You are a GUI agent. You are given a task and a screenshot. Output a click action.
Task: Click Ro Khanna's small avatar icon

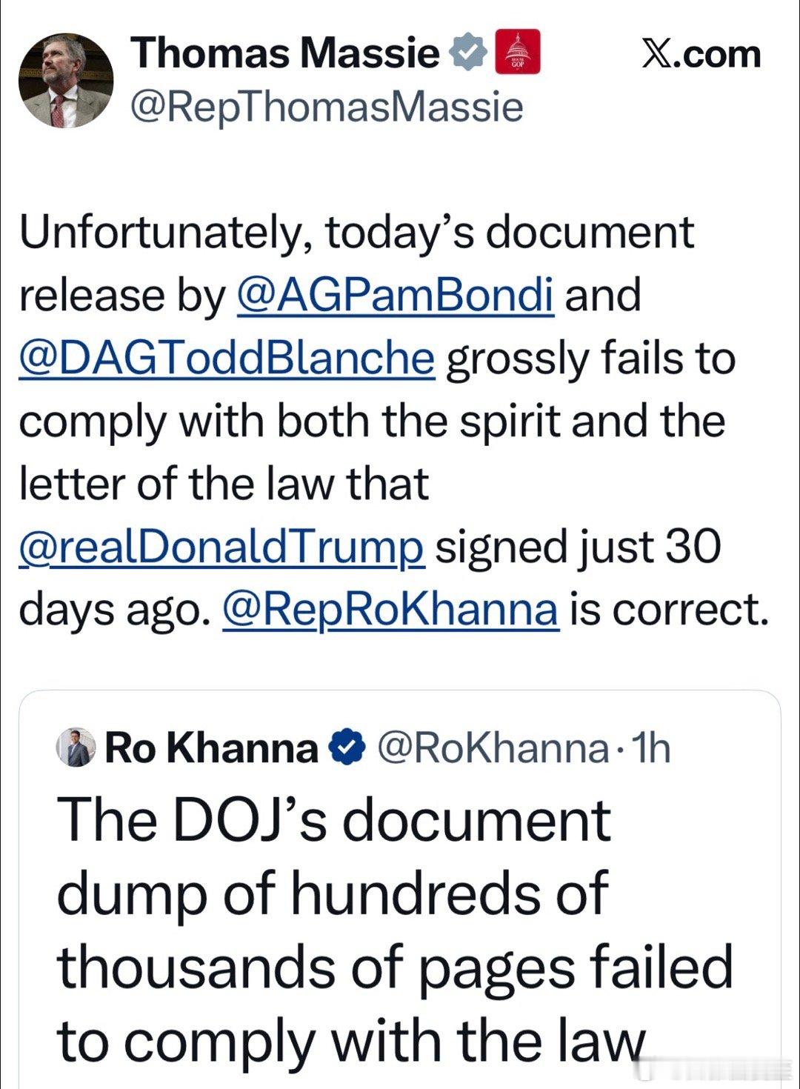pos(76,748)
